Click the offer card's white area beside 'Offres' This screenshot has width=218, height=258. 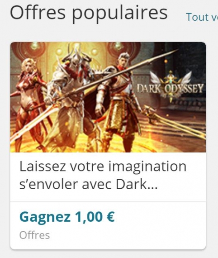tap(128, 235)
